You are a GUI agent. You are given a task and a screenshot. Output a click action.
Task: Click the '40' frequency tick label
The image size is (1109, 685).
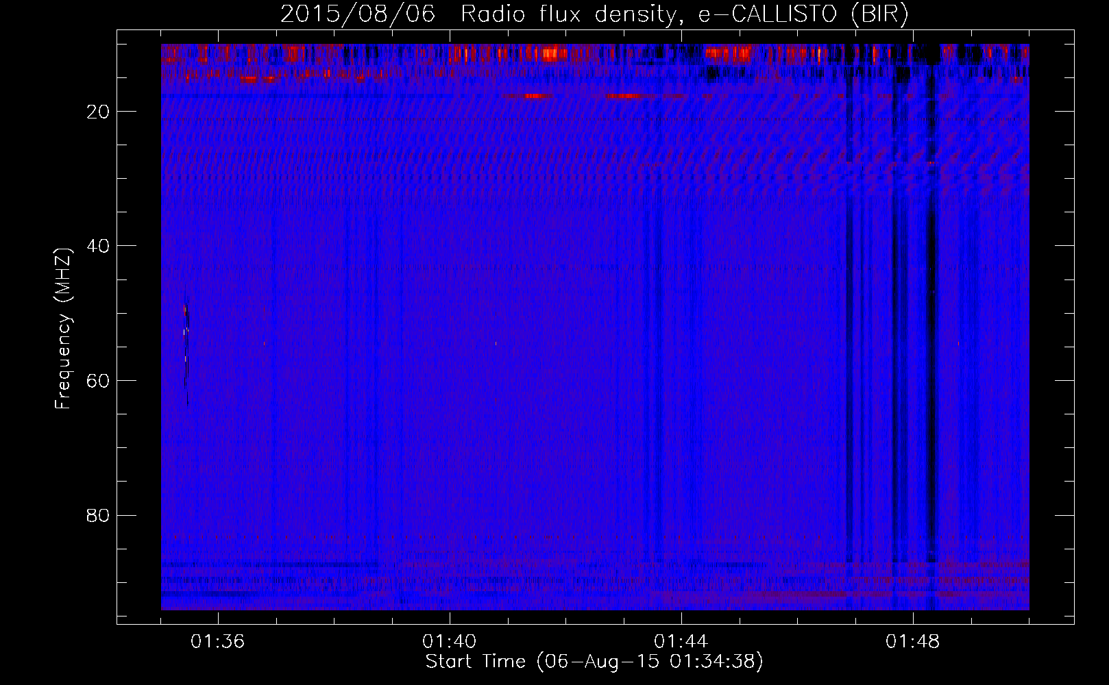tap(99, 246)
